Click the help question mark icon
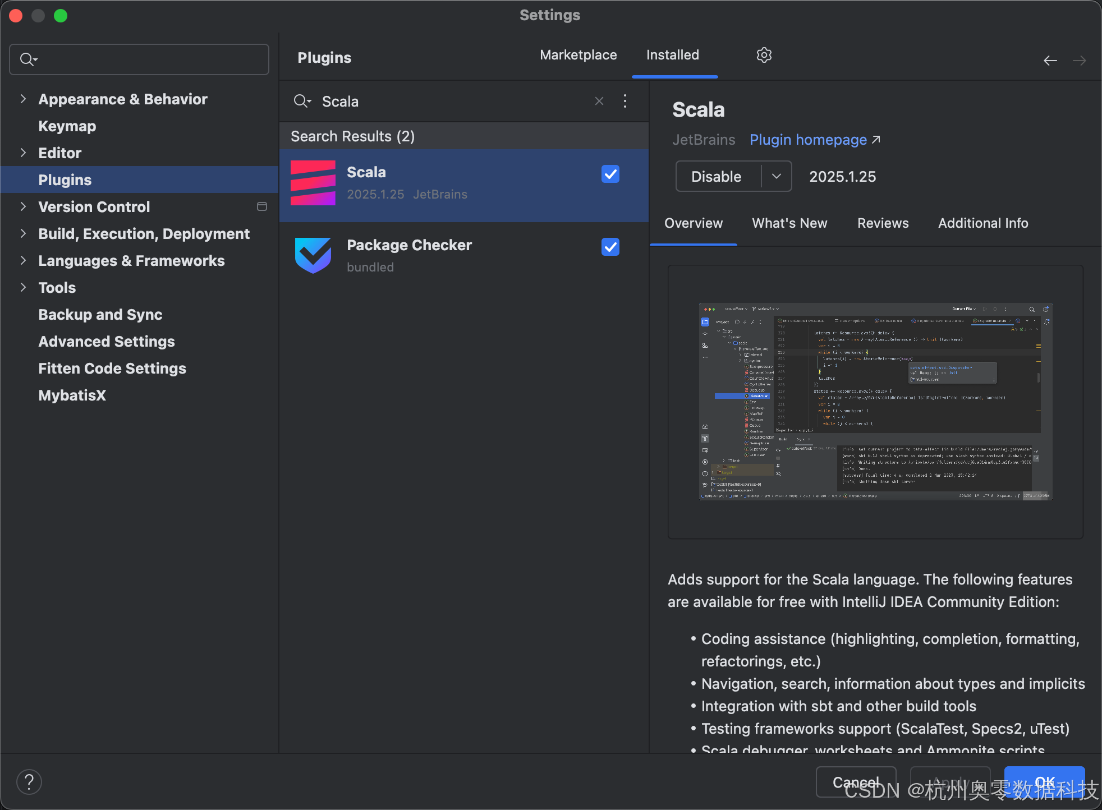1102x810 pixels. point(29,781)
